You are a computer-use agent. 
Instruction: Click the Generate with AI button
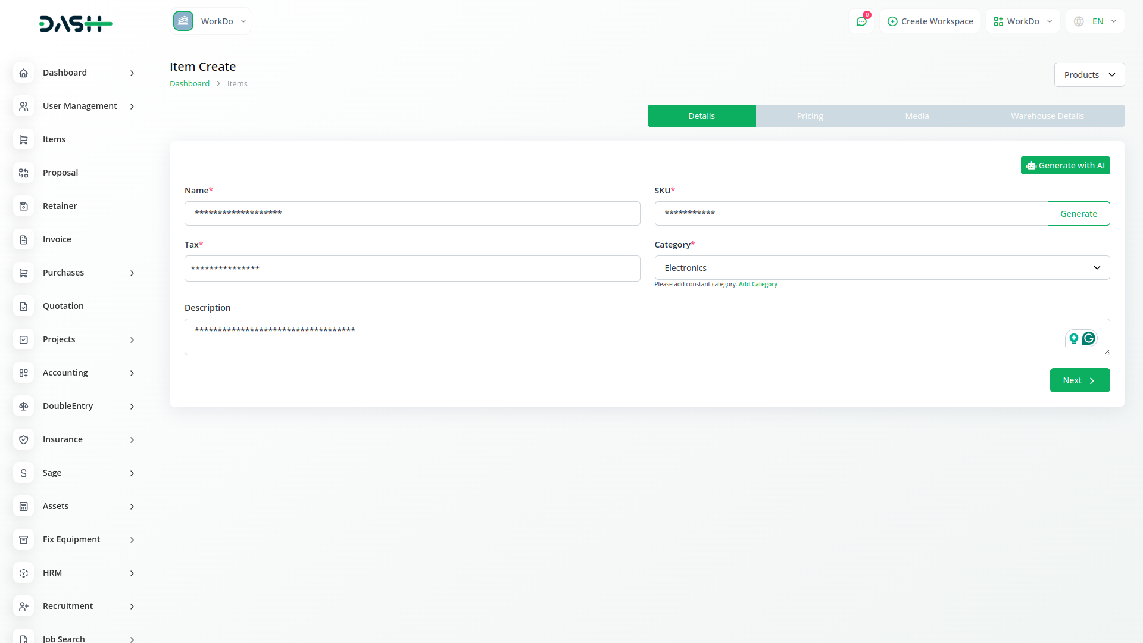coord(1065,166)
